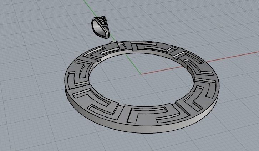Screen dimensions: 259x151
Task: Select the small round peg on the ring's top edge
Action: (x=113, y=42)
